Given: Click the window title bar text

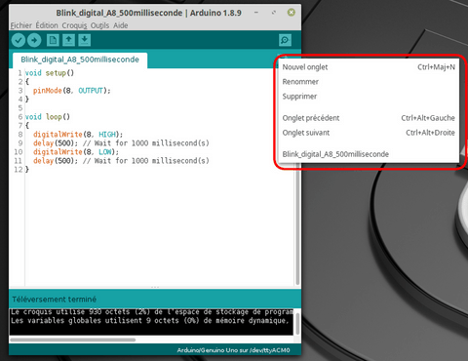Looking at the screenshot, I should click(x=148, y=13).
